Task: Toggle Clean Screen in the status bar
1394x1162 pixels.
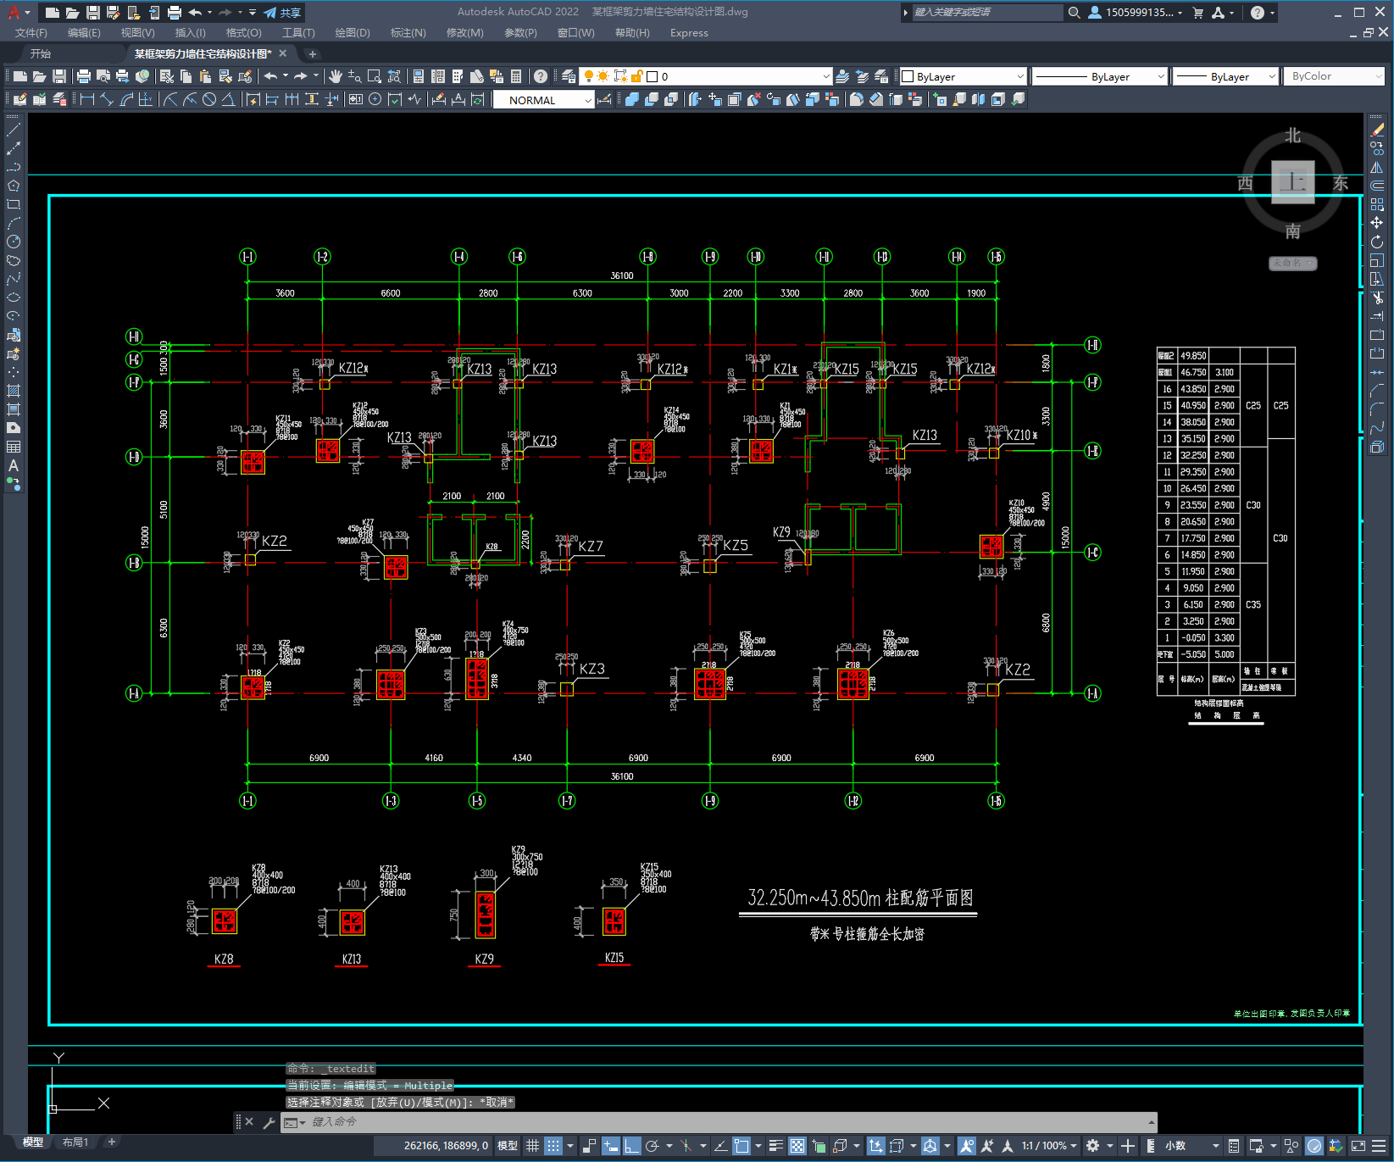Action: click(x=1358, y=1146)
